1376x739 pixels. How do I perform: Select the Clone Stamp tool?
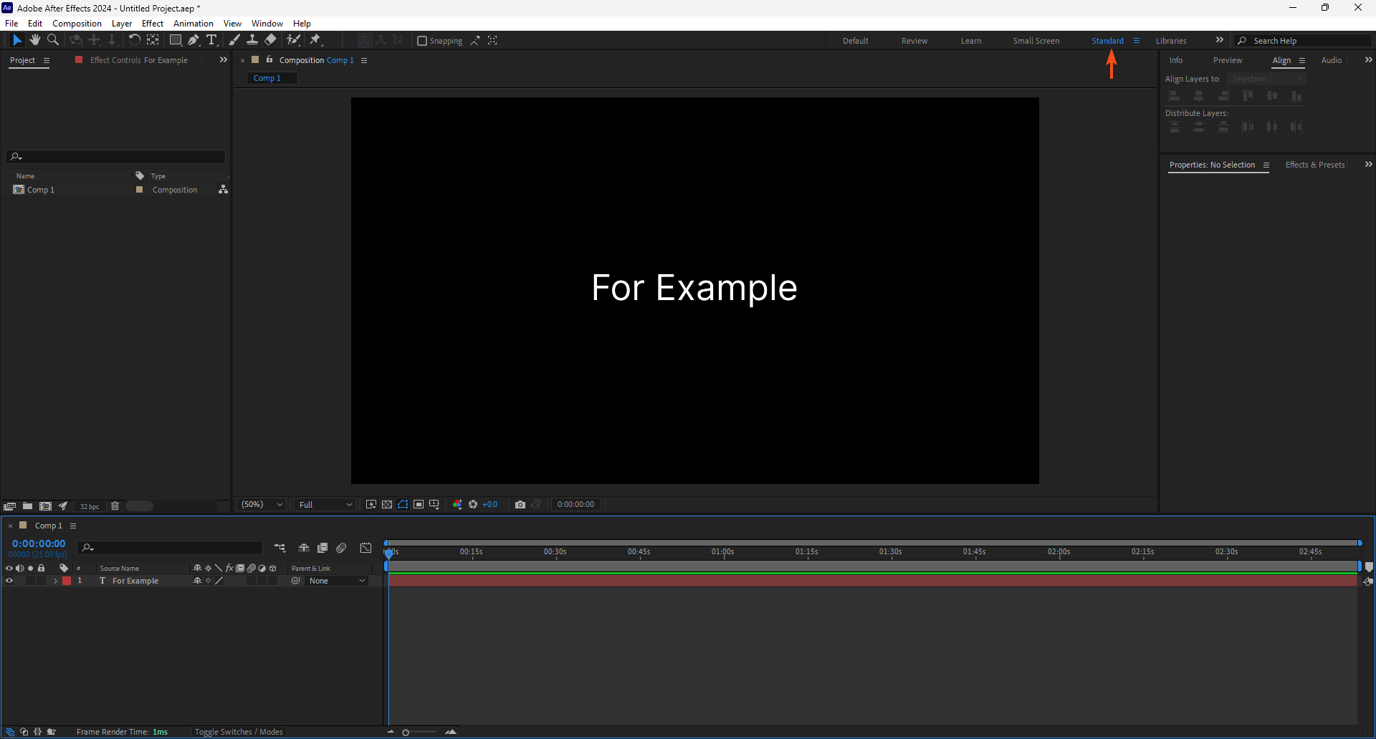[x=252, y=40]
